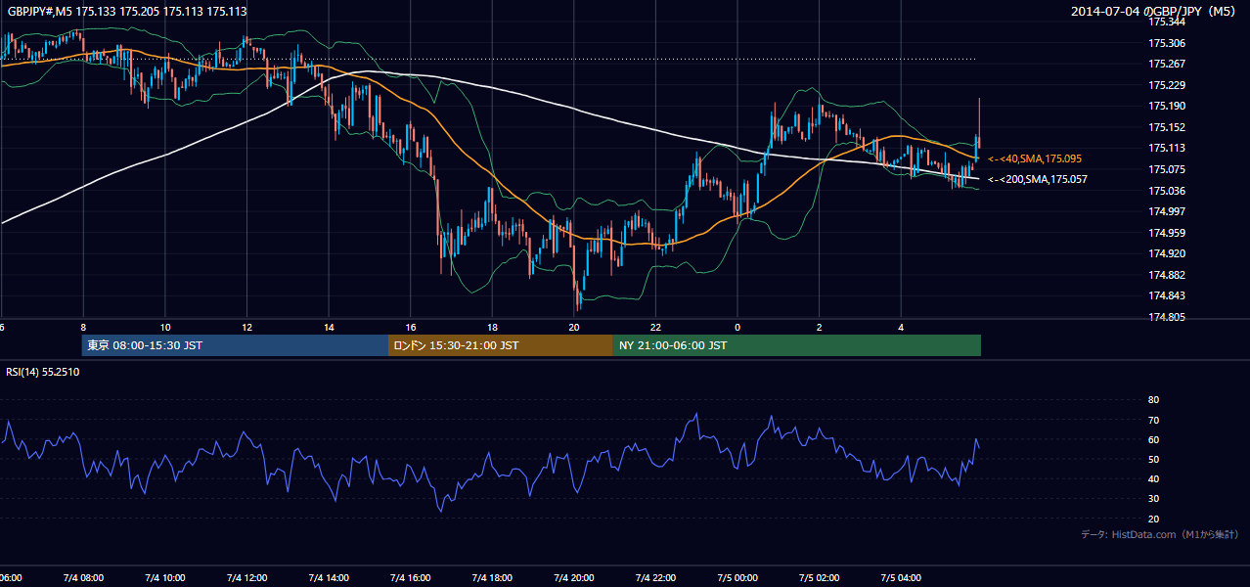Click the RSI(14) 55.2510 indicator label
This screenshot has width=1250, height=587.
(43, 373)
